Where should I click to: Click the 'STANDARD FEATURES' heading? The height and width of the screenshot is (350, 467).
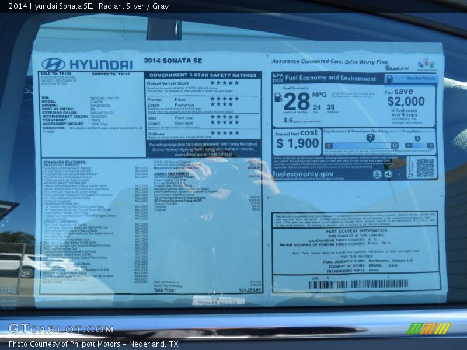pyautogui.click(x=65, y=162)
